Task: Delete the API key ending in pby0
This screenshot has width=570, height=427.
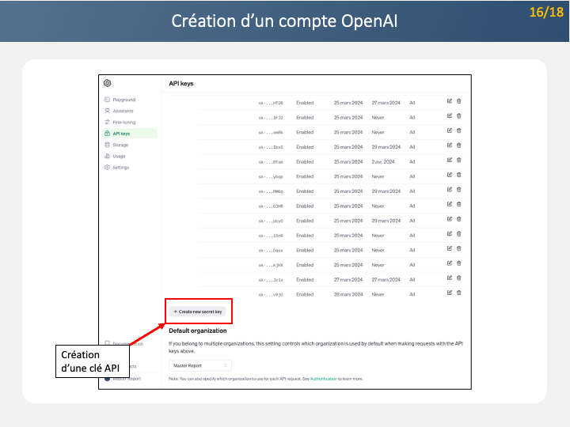Action: [459, 220]
